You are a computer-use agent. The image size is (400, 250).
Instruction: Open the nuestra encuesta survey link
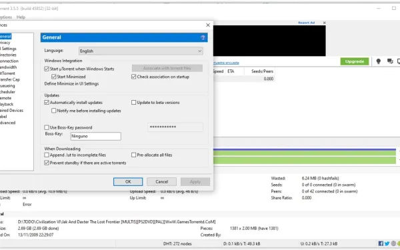coord(226,63)
